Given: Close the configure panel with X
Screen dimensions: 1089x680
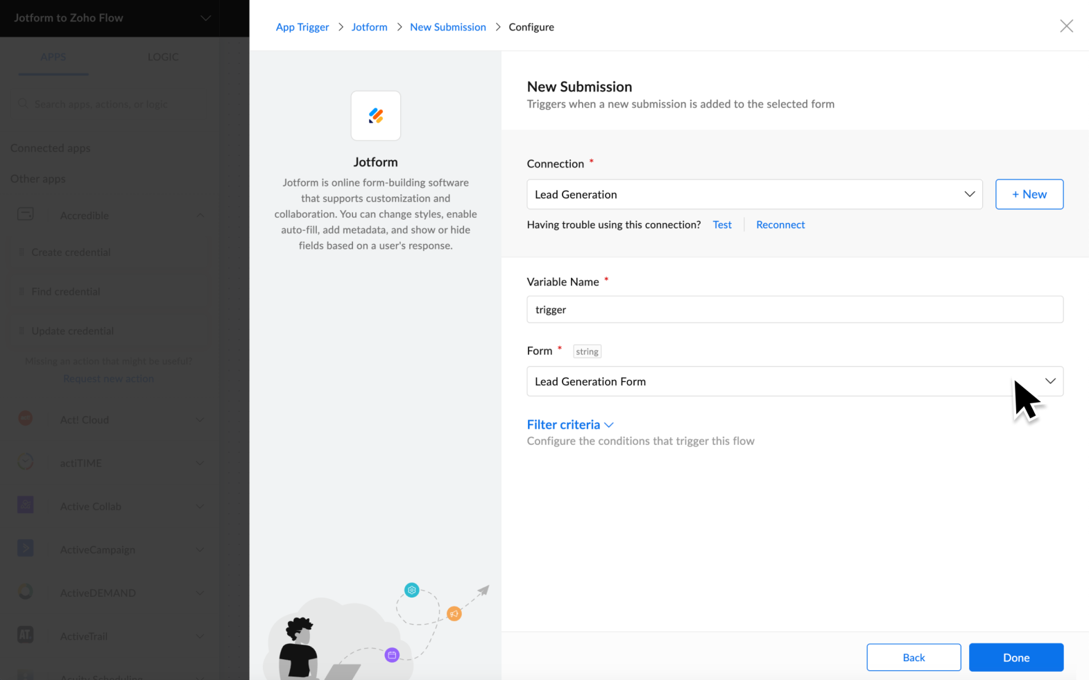Looking at the screenshot, I should pos(1066,26).
